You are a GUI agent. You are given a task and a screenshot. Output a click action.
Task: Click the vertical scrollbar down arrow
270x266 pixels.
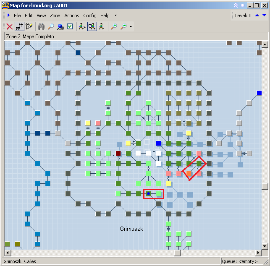(x=265, y=246)
